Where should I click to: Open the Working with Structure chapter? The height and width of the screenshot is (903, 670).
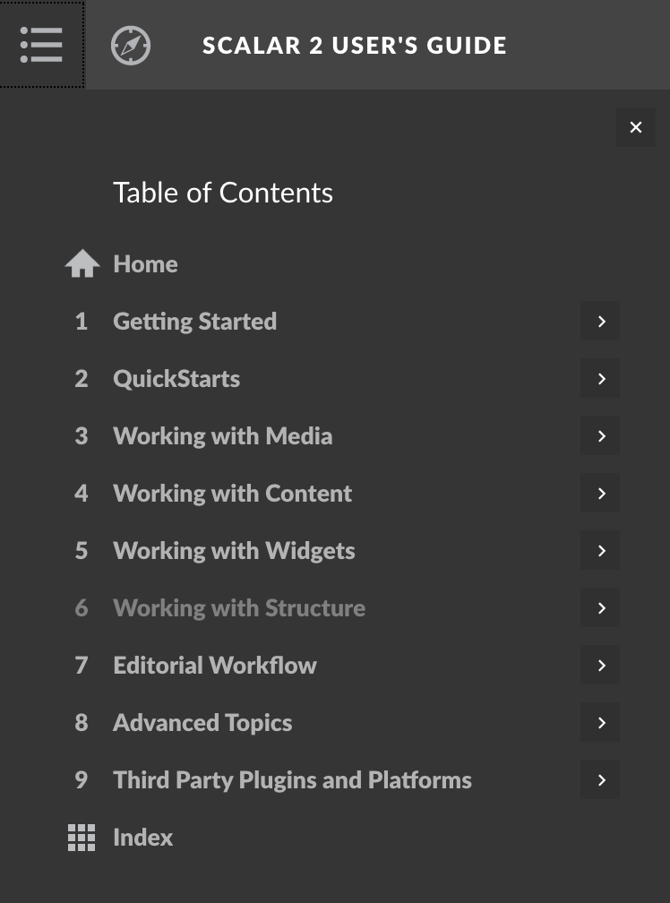pyautogui.click(x=239, y=607)
